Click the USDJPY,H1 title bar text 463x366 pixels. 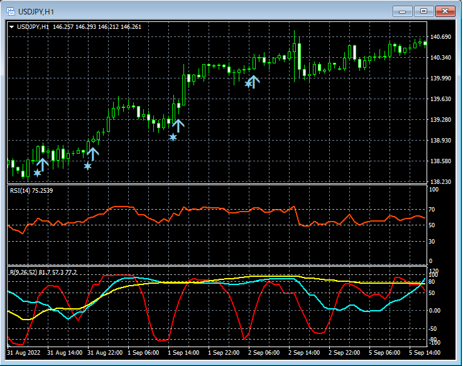point(36,11)
